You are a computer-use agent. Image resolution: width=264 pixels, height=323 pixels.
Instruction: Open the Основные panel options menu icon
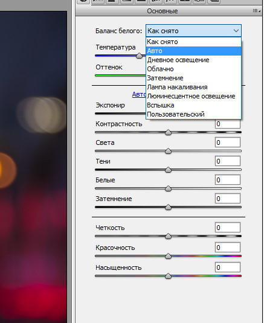coord(256,10)
